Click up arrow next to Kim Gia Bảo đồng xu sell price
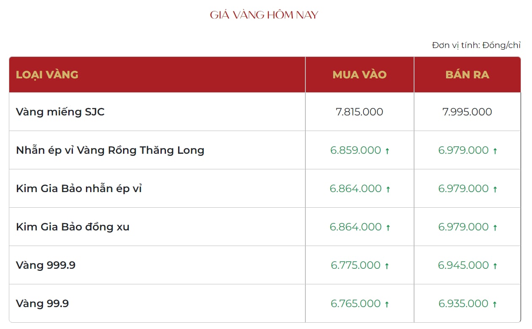Image resolution: width=532 pixels, height=329 pixels. [495, 227]
